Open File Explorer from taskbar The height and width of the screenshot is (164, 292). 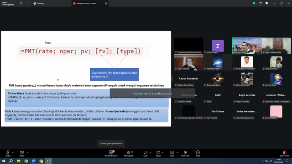19,161
